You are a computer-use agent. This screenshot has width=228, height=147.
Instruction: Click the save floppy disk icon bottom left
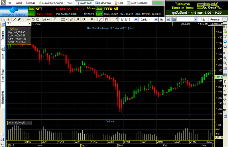click(2, 140)
